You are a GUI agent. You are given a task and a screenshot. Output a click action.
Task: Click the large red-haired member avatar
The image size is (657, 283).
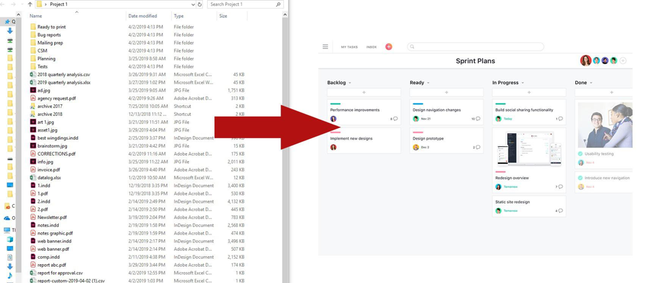point(585,60)
